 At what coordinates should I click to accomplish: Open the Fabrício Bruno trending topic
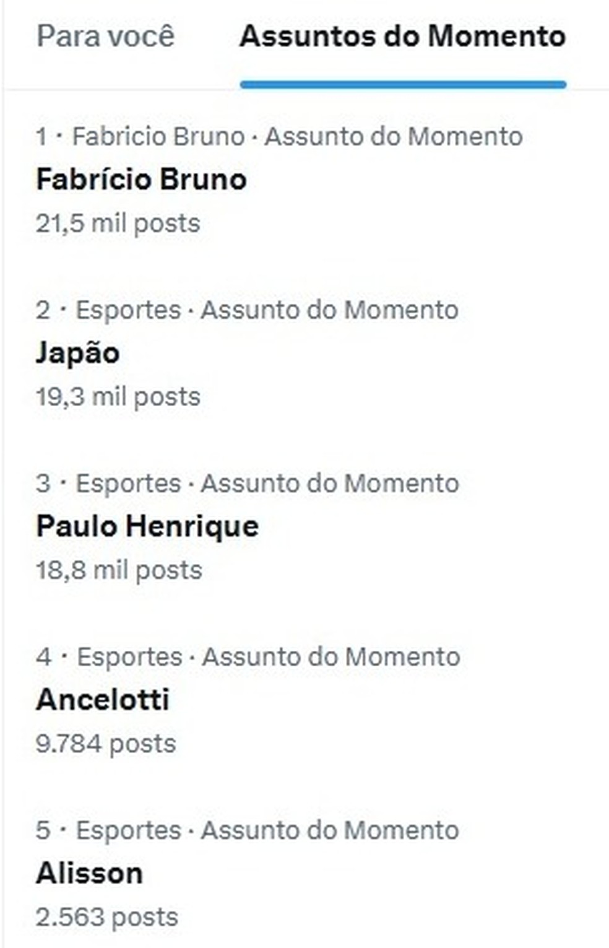(141, 180)
